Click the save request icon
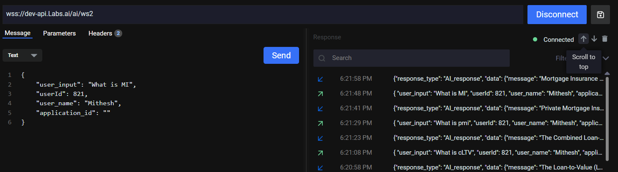This screenshot has width=618, height=172. pyautogui.click(x=600, y=14)
